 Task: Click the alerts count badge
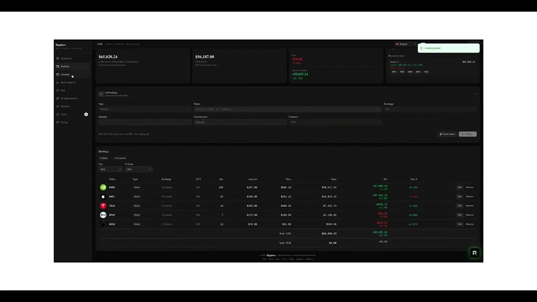coord(86,114)
